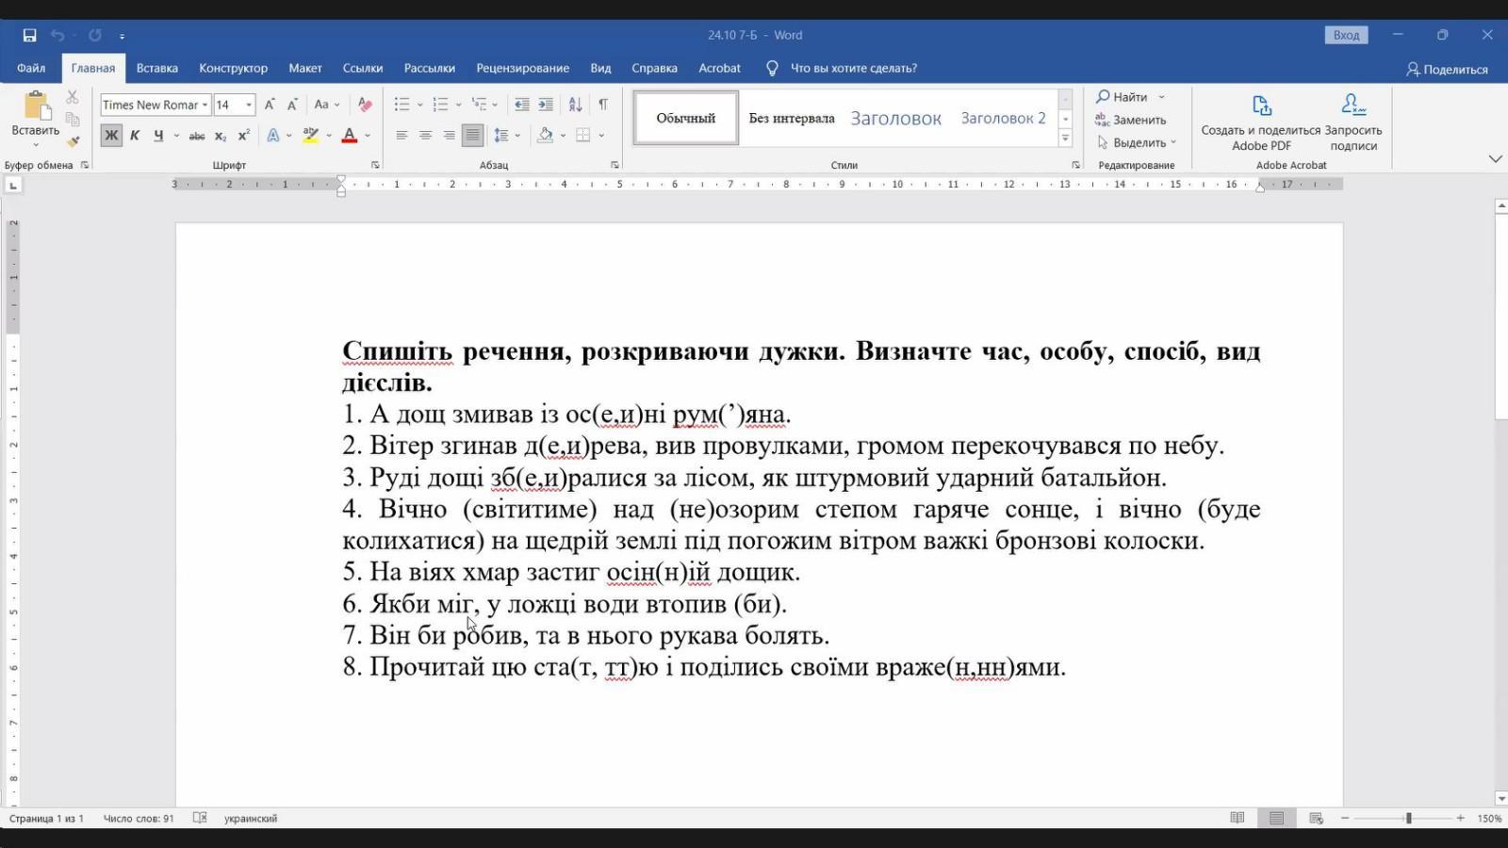Switch to Web Layout view in the status bar

[x=1316, y=818]
